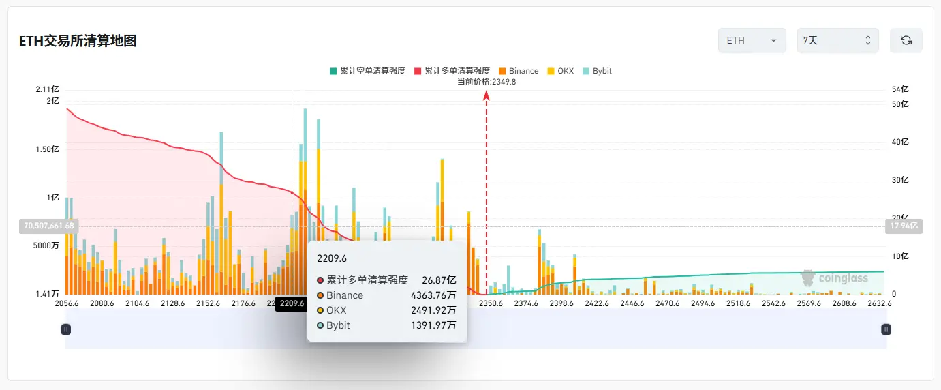Click right y-axis label 54亿
This screenshot has height=390, width=941.
coord(900,89)
